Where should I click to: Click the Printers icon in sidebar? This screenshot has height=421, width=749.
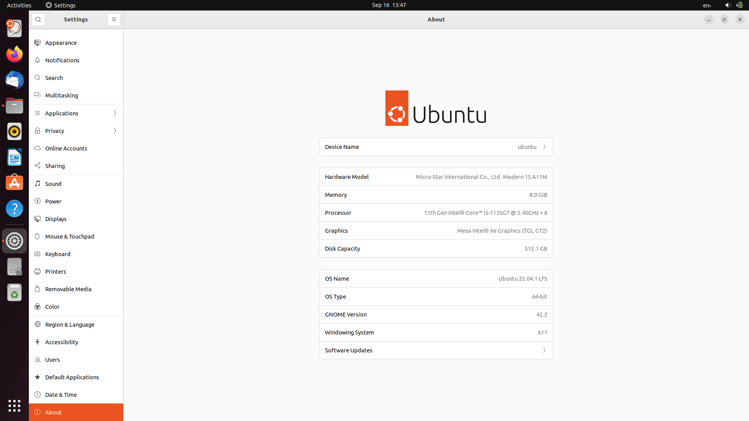click(x=37, y=271)
